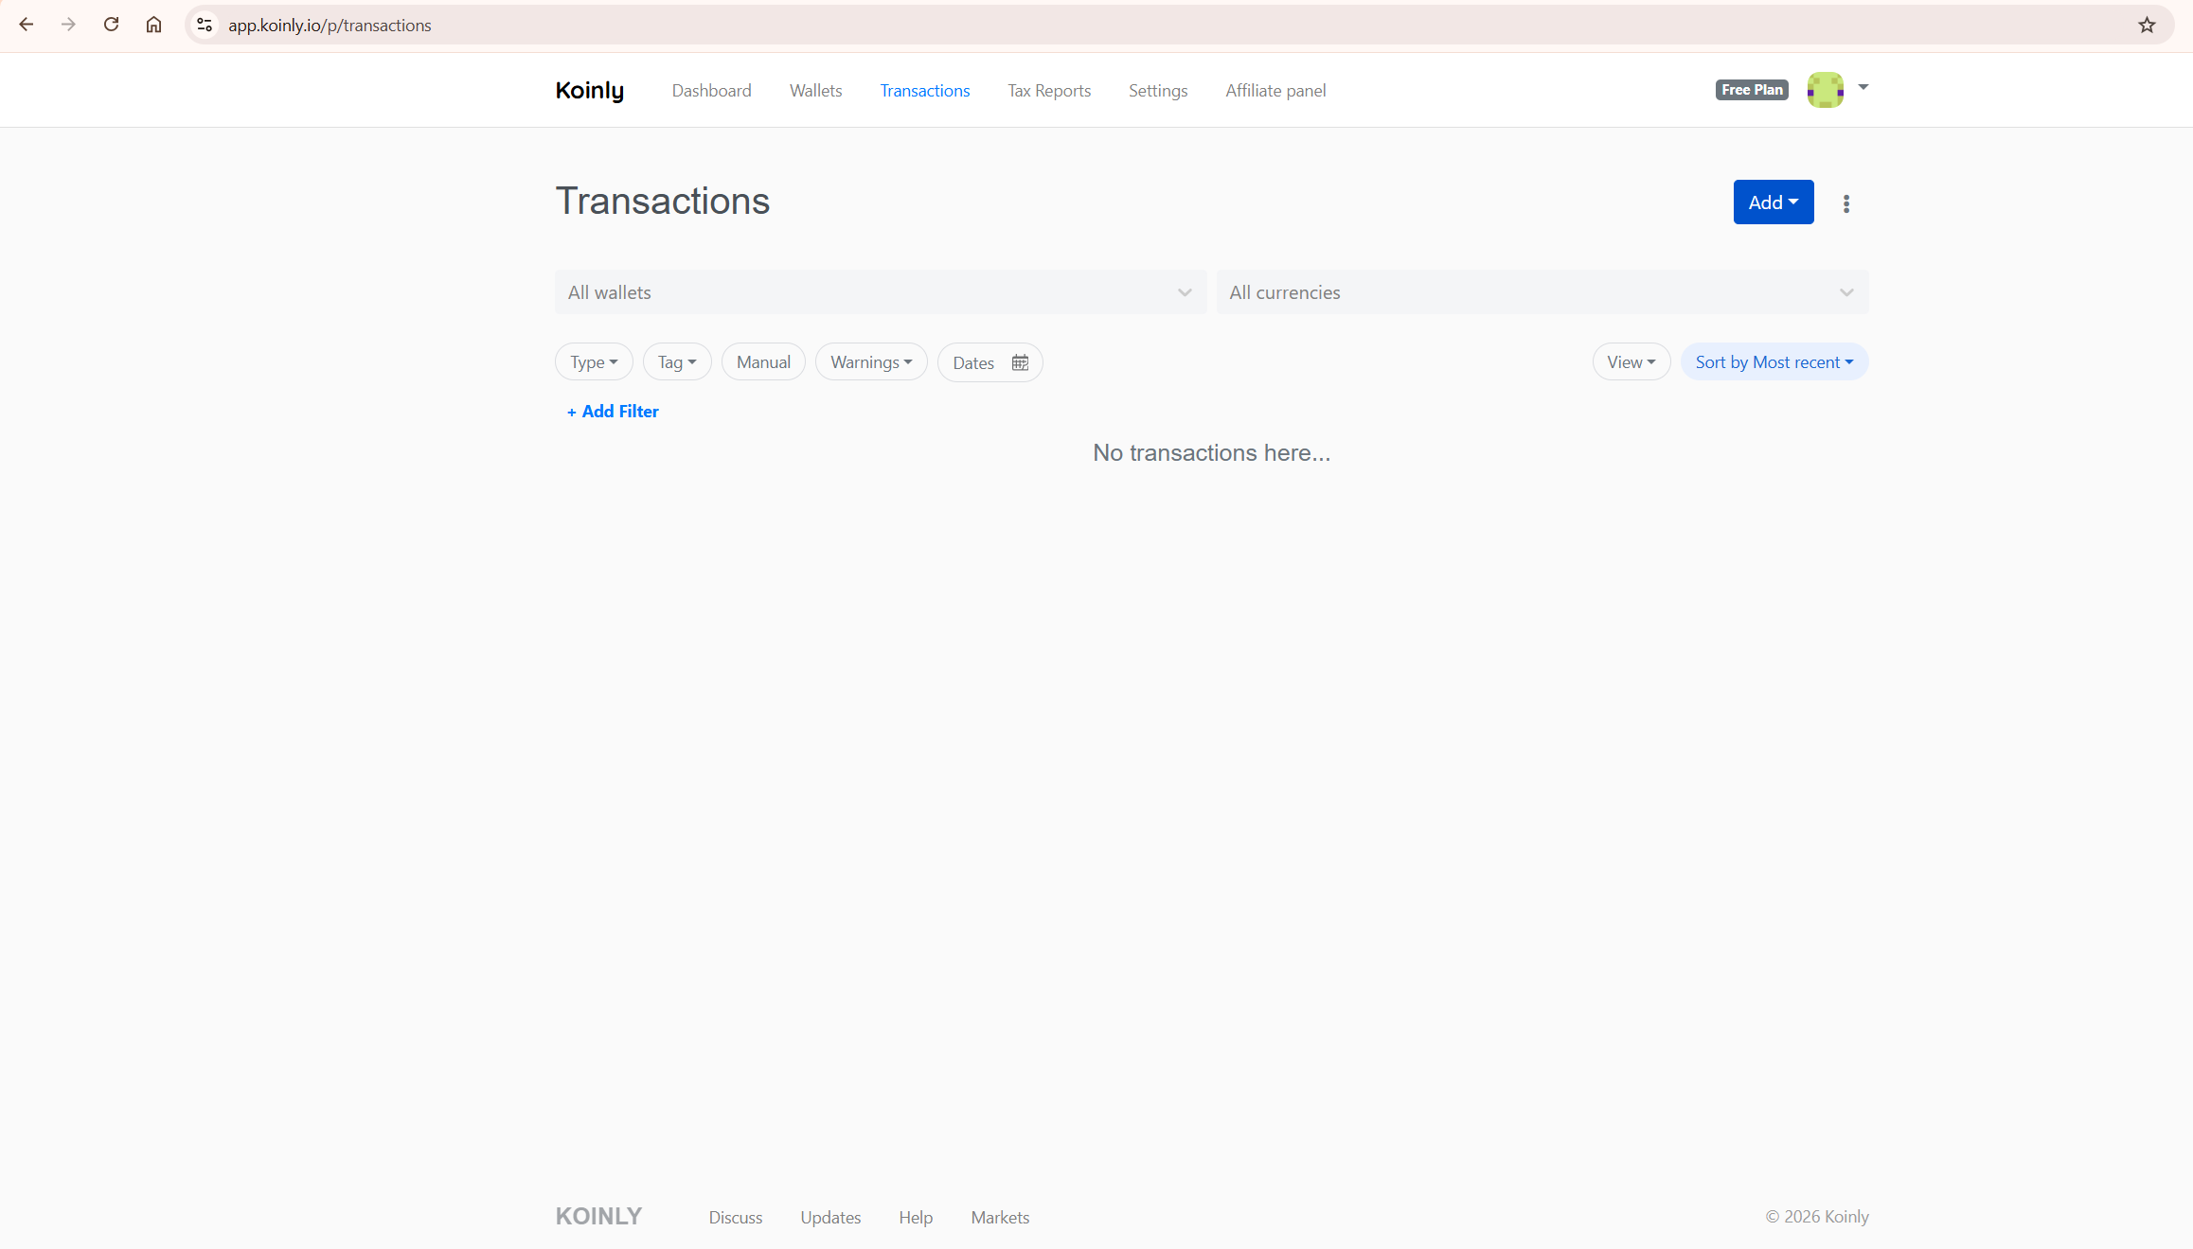
Task: Open the All wallets dropdown
Action: click(880, 291)
